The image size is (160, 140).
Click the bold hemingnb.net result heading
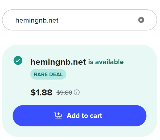coord(58,62)
